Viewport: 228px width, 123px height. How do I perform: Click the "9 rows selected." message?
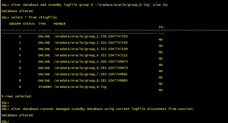pyautogui.click(x=17, y=96)
